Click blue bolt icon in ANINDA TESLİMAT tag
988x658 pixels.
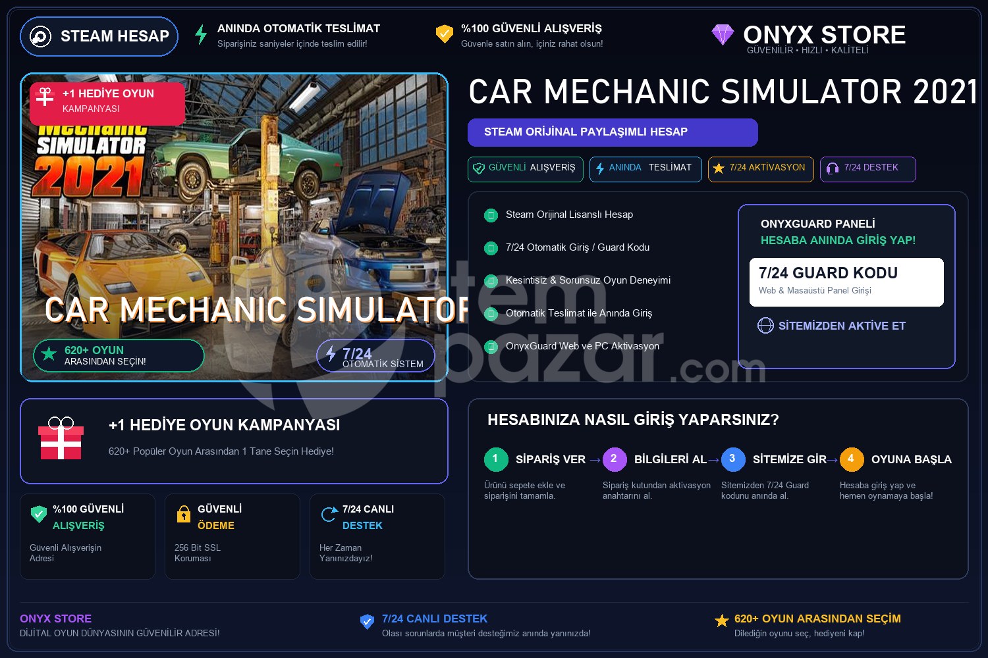click(x=600, y=168)
